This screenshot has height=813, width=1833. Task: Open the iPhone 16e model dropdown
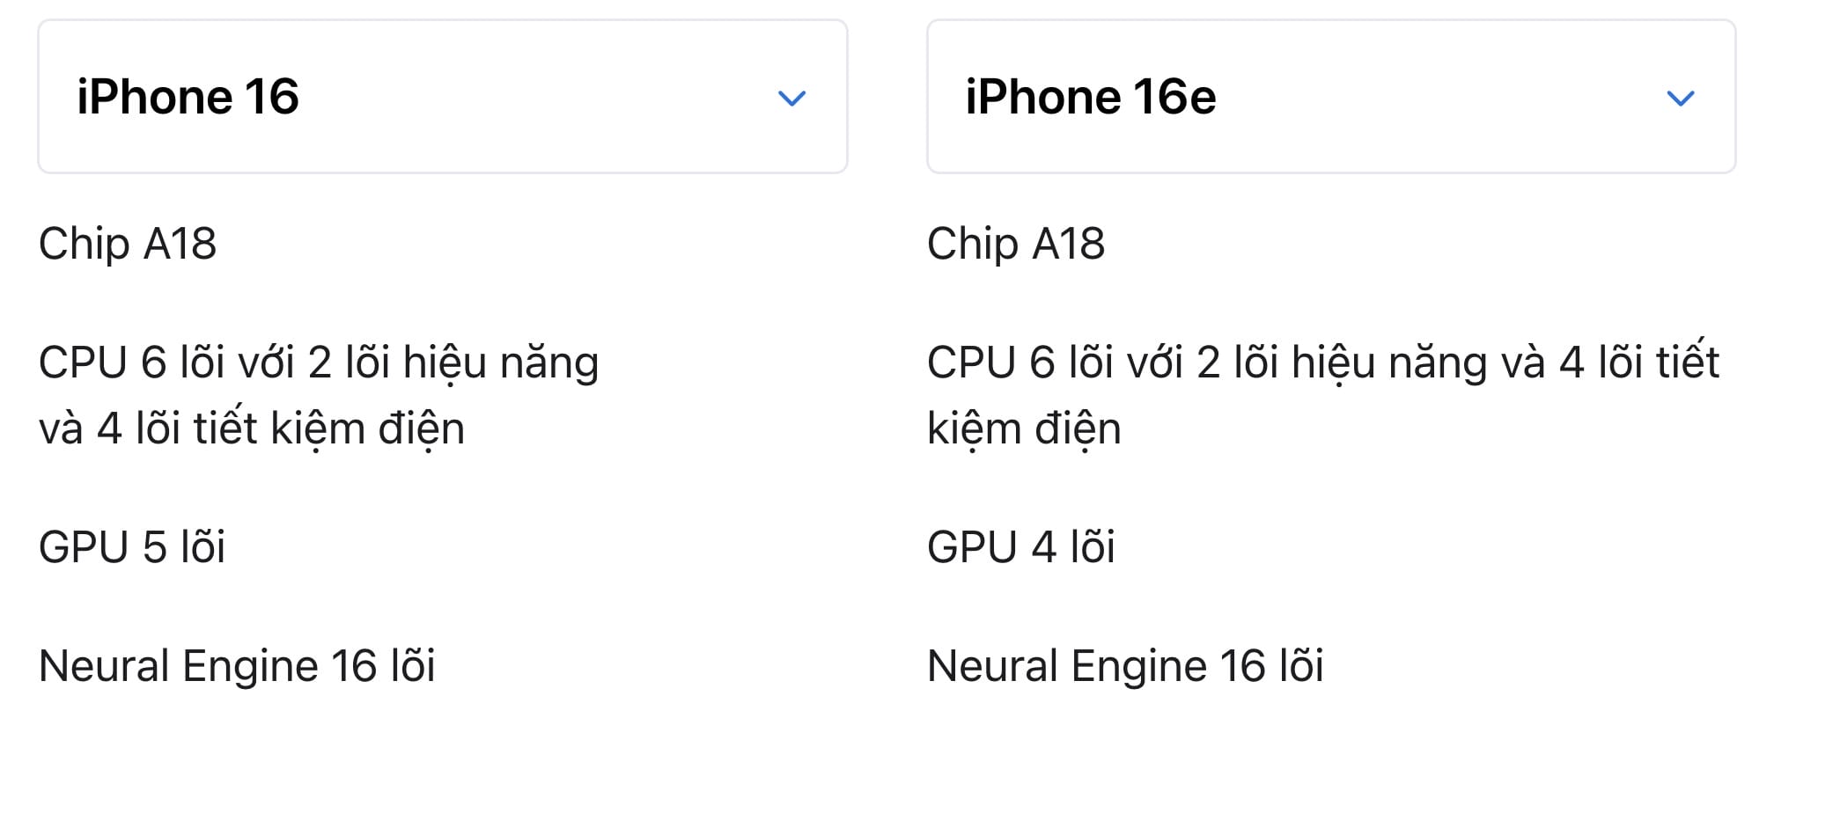1330,97
